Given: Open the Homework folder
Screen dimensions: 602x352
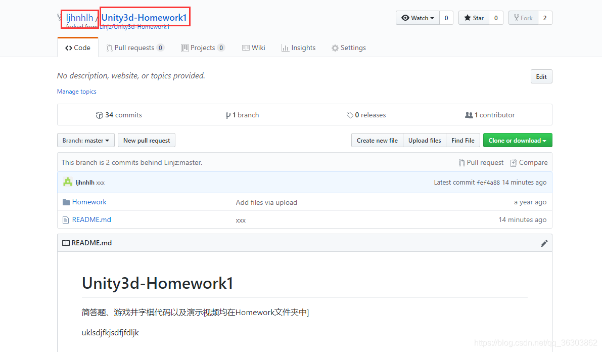Looking at the screenshot, I should (x=89, y=202).
